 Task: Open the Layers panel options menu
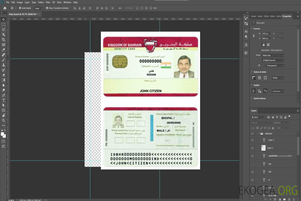click(x=298, y=111)
